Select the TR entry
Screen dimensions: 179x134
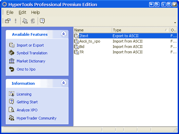(82, 52)
